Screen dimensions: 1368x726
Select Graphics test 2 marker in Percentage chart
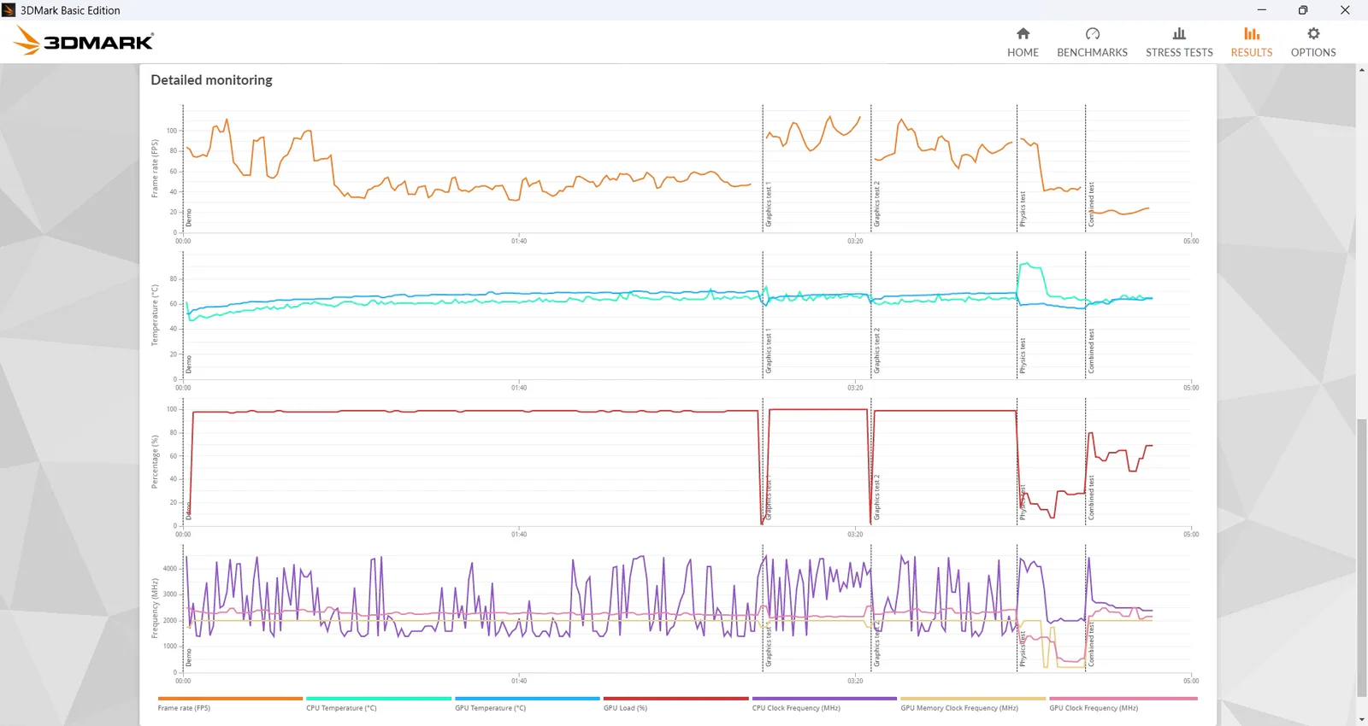pyautogui.click(x=876, y=497)
